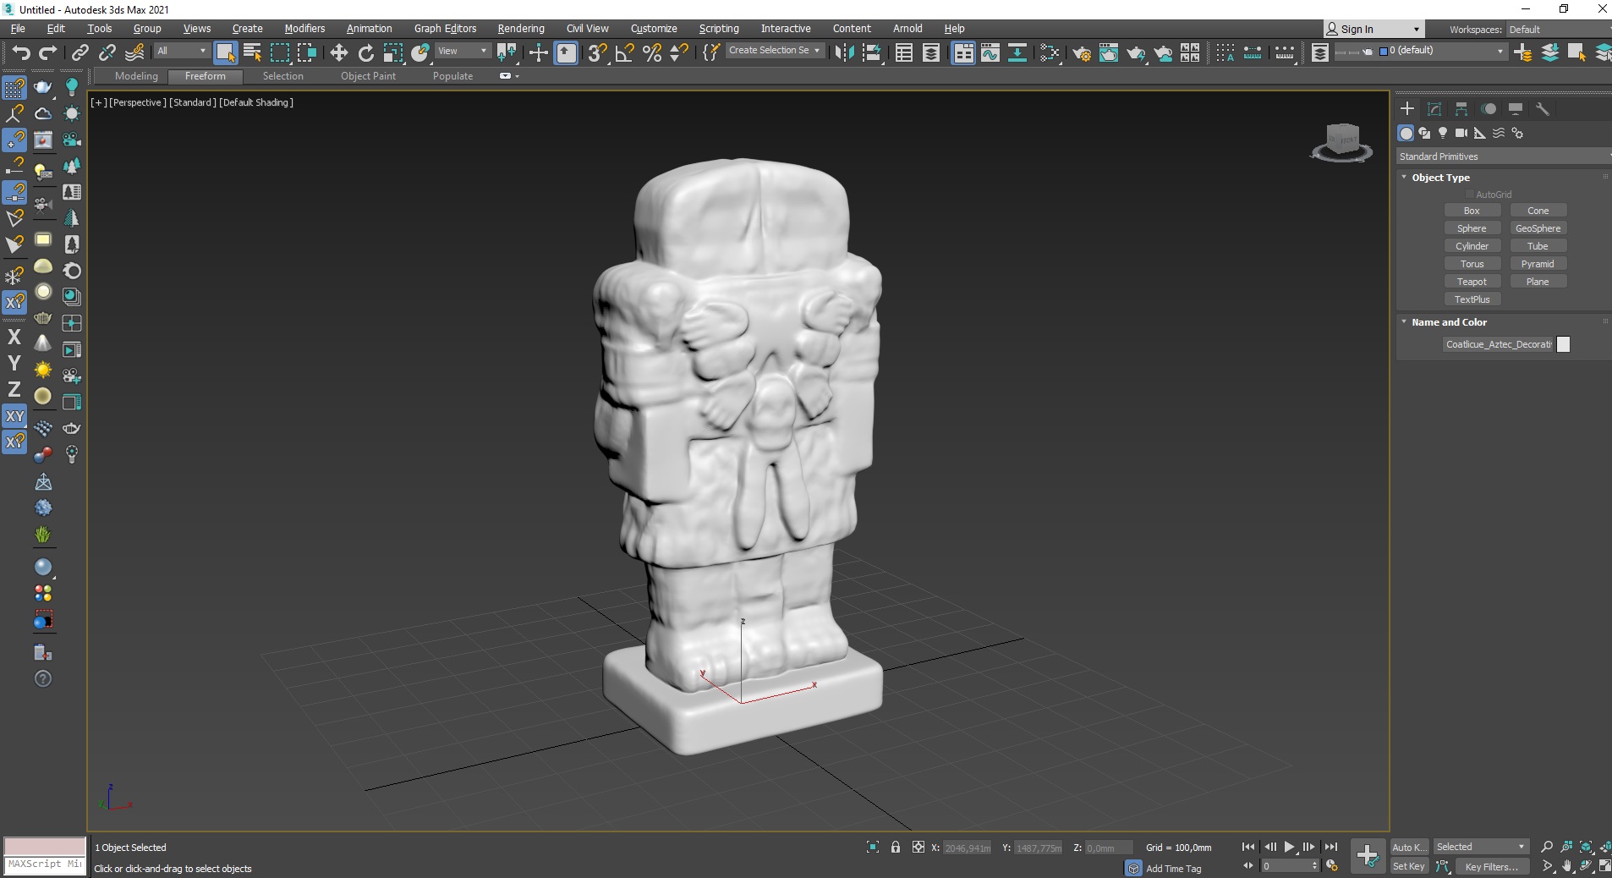This screenshot has height=878, width=1612.
Task: Click the TextPlus object type button
Action: click(1472, 299)
